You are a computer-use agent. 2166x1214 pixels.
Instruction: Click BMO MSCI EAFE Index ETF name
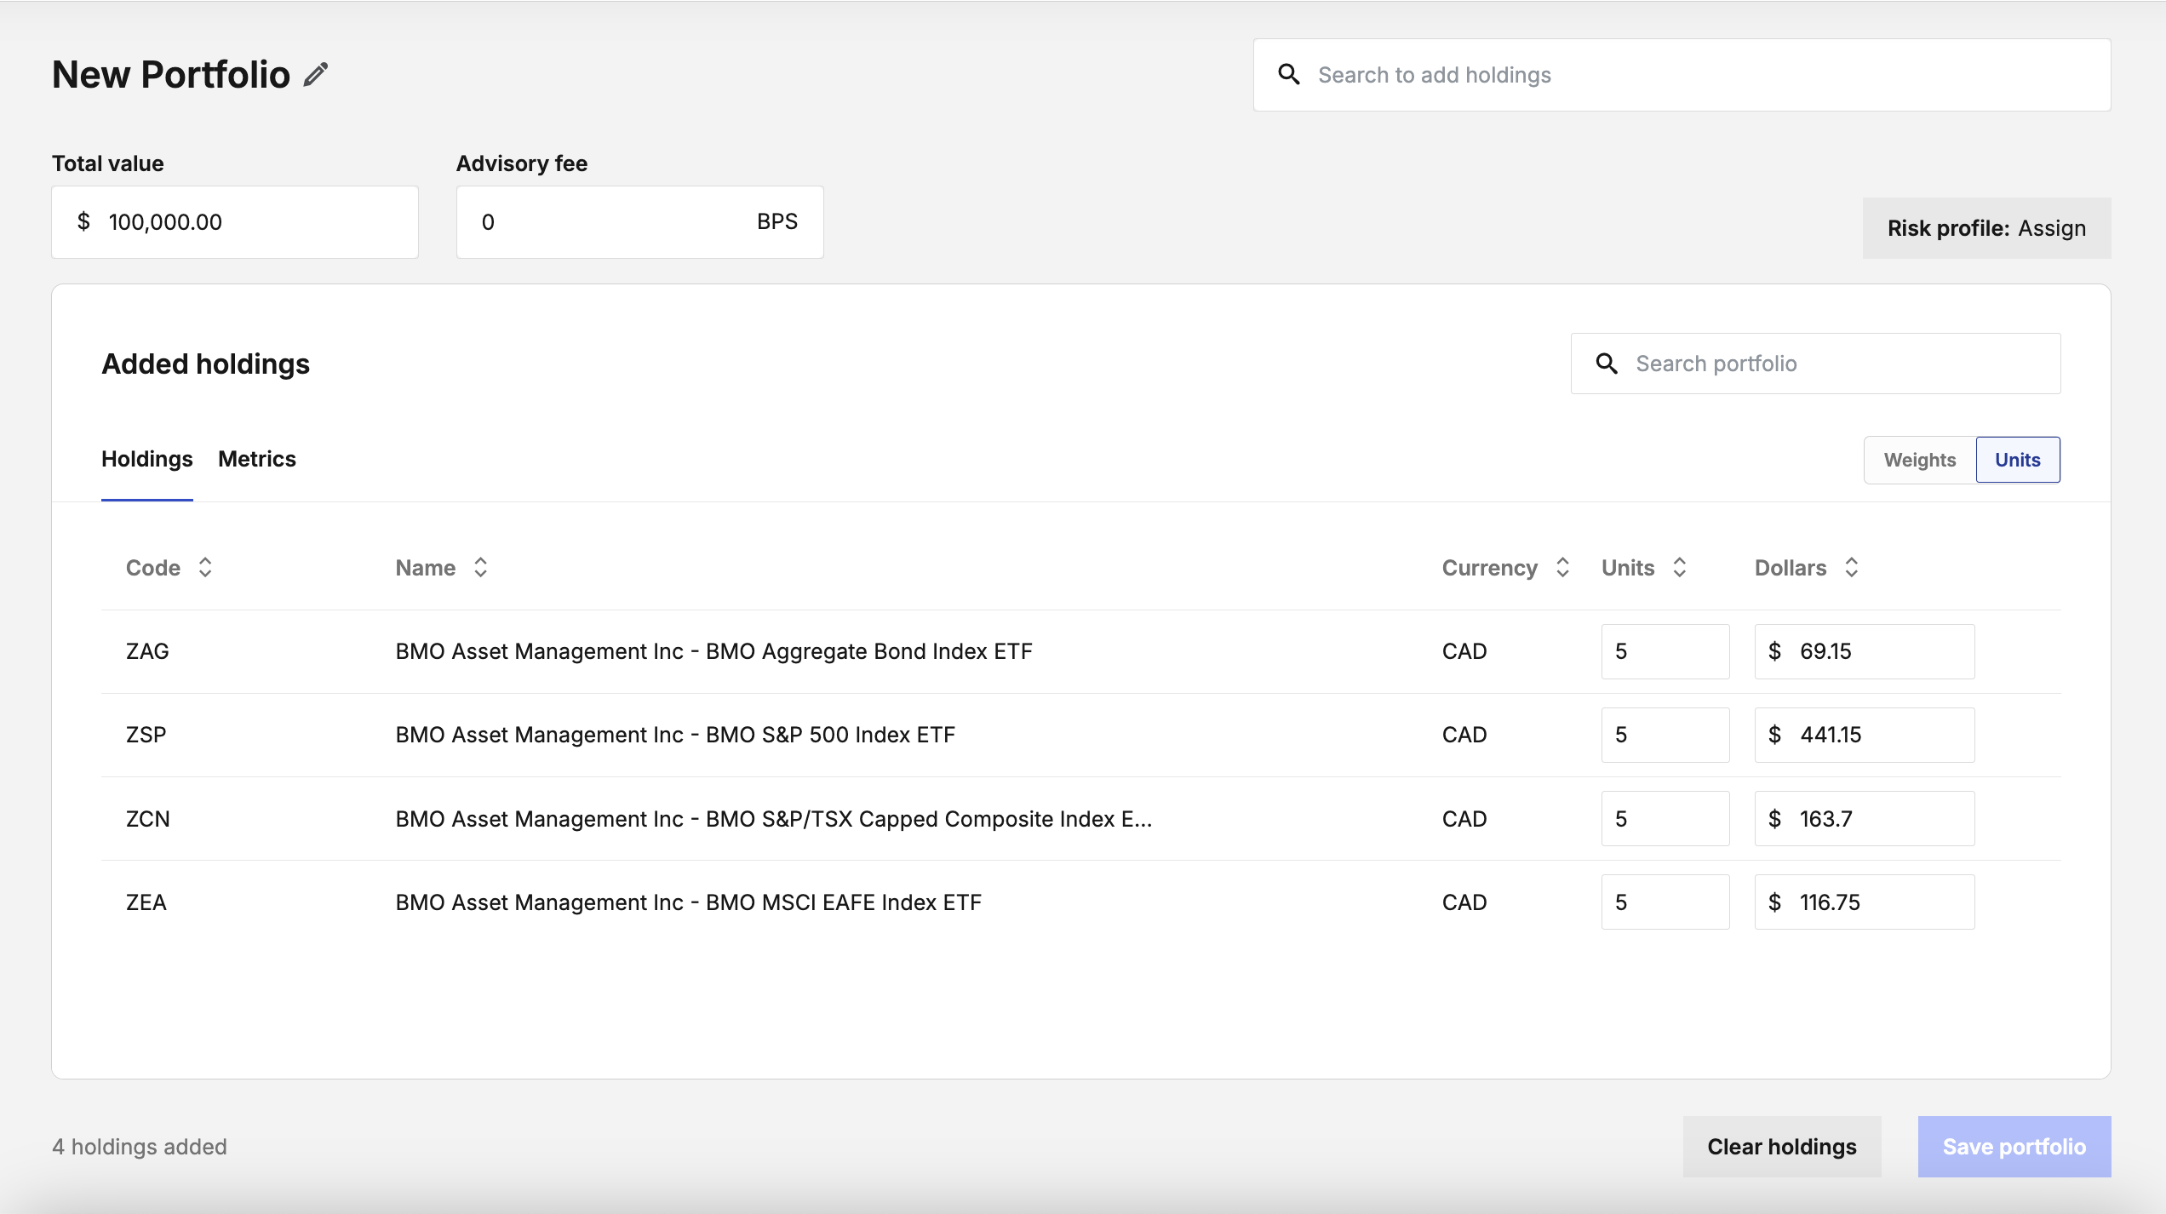688,902
